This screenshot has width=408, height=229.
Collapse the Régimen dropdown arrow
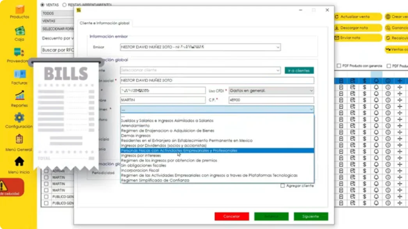click(x=311, y=110)
